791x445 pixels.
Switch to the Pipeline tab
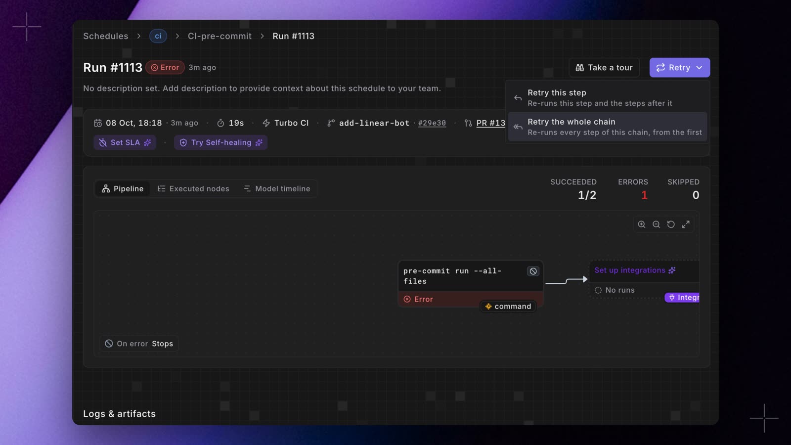pyautogui.click(x=123, y=189)
